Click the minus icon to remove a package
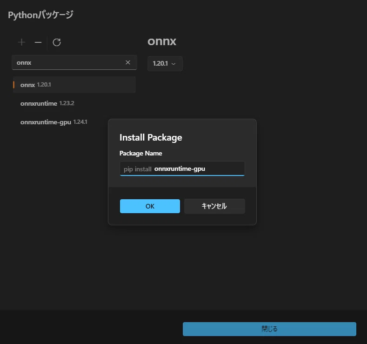367x344 pixels. click(x=38, y=42)
